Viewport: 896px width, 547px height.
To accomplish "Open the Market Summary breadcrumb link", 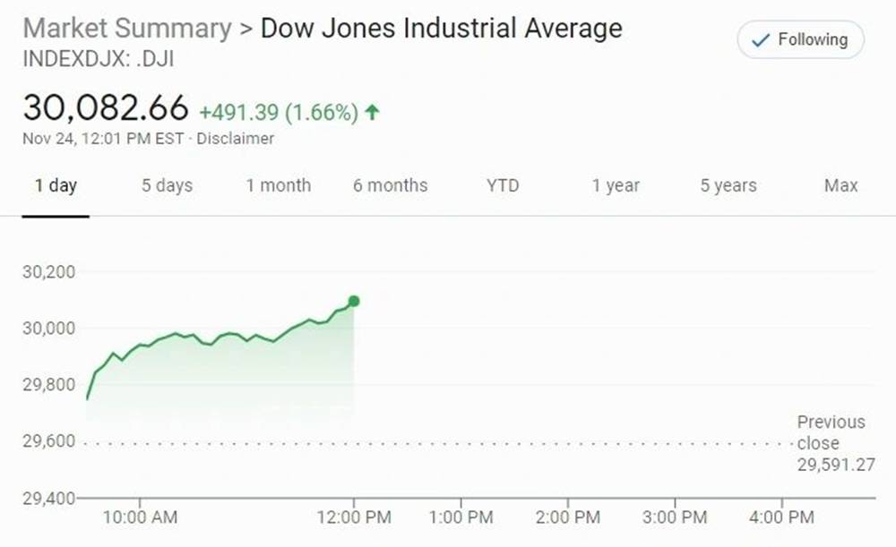I will point(126,28).
